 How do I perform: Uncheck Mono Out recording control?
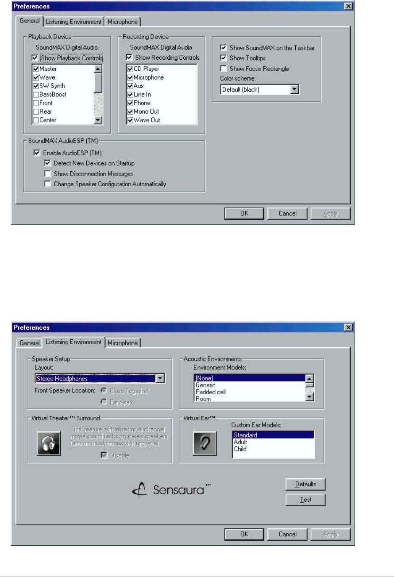tap(130, 112)
